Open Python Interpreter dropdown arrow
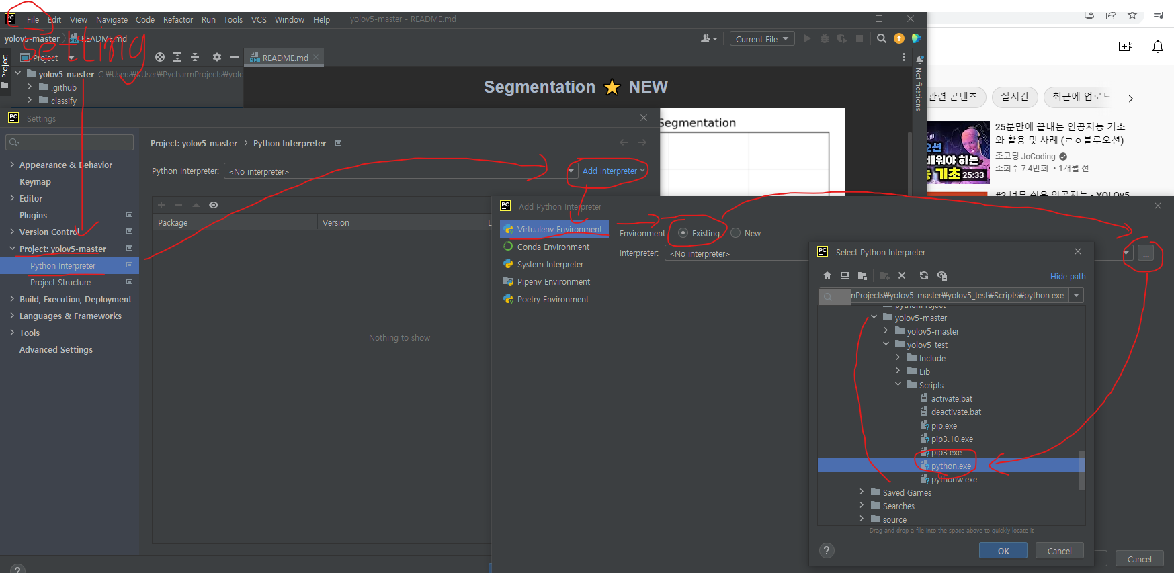1174x573 pixels. 572,171
